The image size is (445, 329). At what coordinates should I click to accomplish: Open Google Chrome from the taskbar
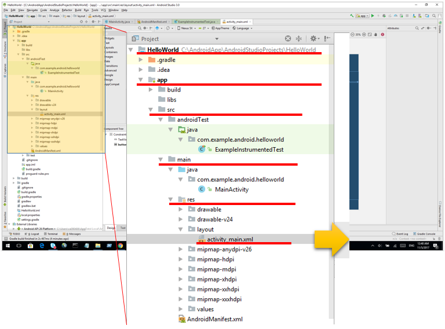[x=121, y=246]
